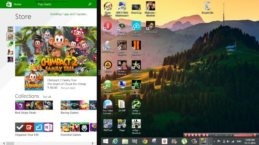Open the Store search magnifier
Image resolution: width=259 pixels, height=145 pixels.
[90, 4]
